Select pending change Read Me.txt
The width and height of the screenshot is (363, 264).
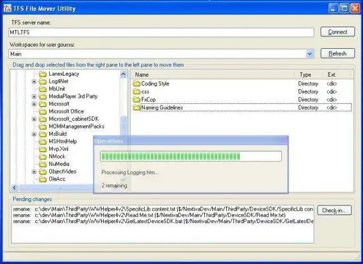(149, 215)
